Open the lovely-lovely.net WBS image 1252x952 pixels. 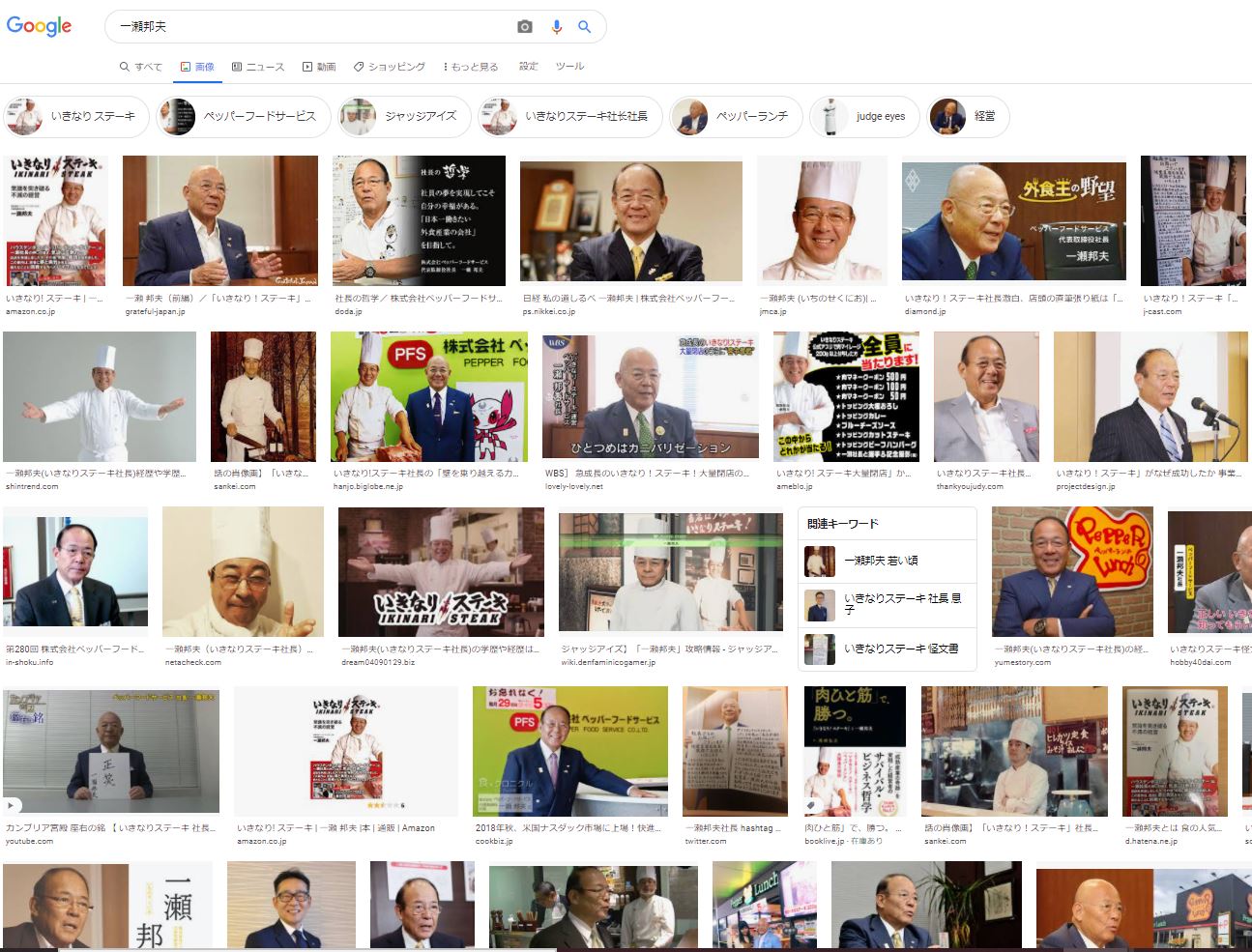coord(651,396)
